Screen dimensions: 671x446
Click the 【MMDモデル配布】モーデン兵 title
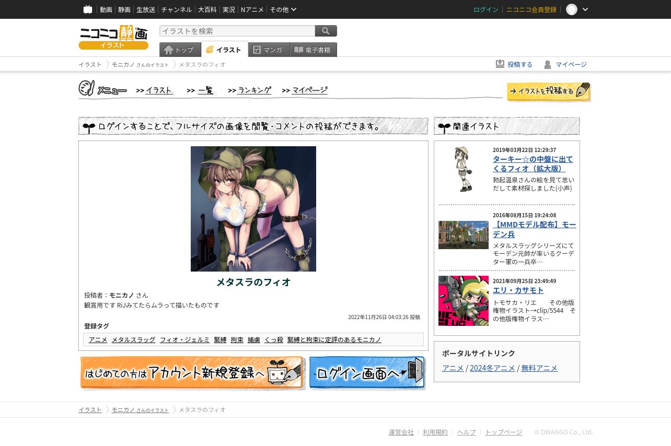[x=535, y=229]
